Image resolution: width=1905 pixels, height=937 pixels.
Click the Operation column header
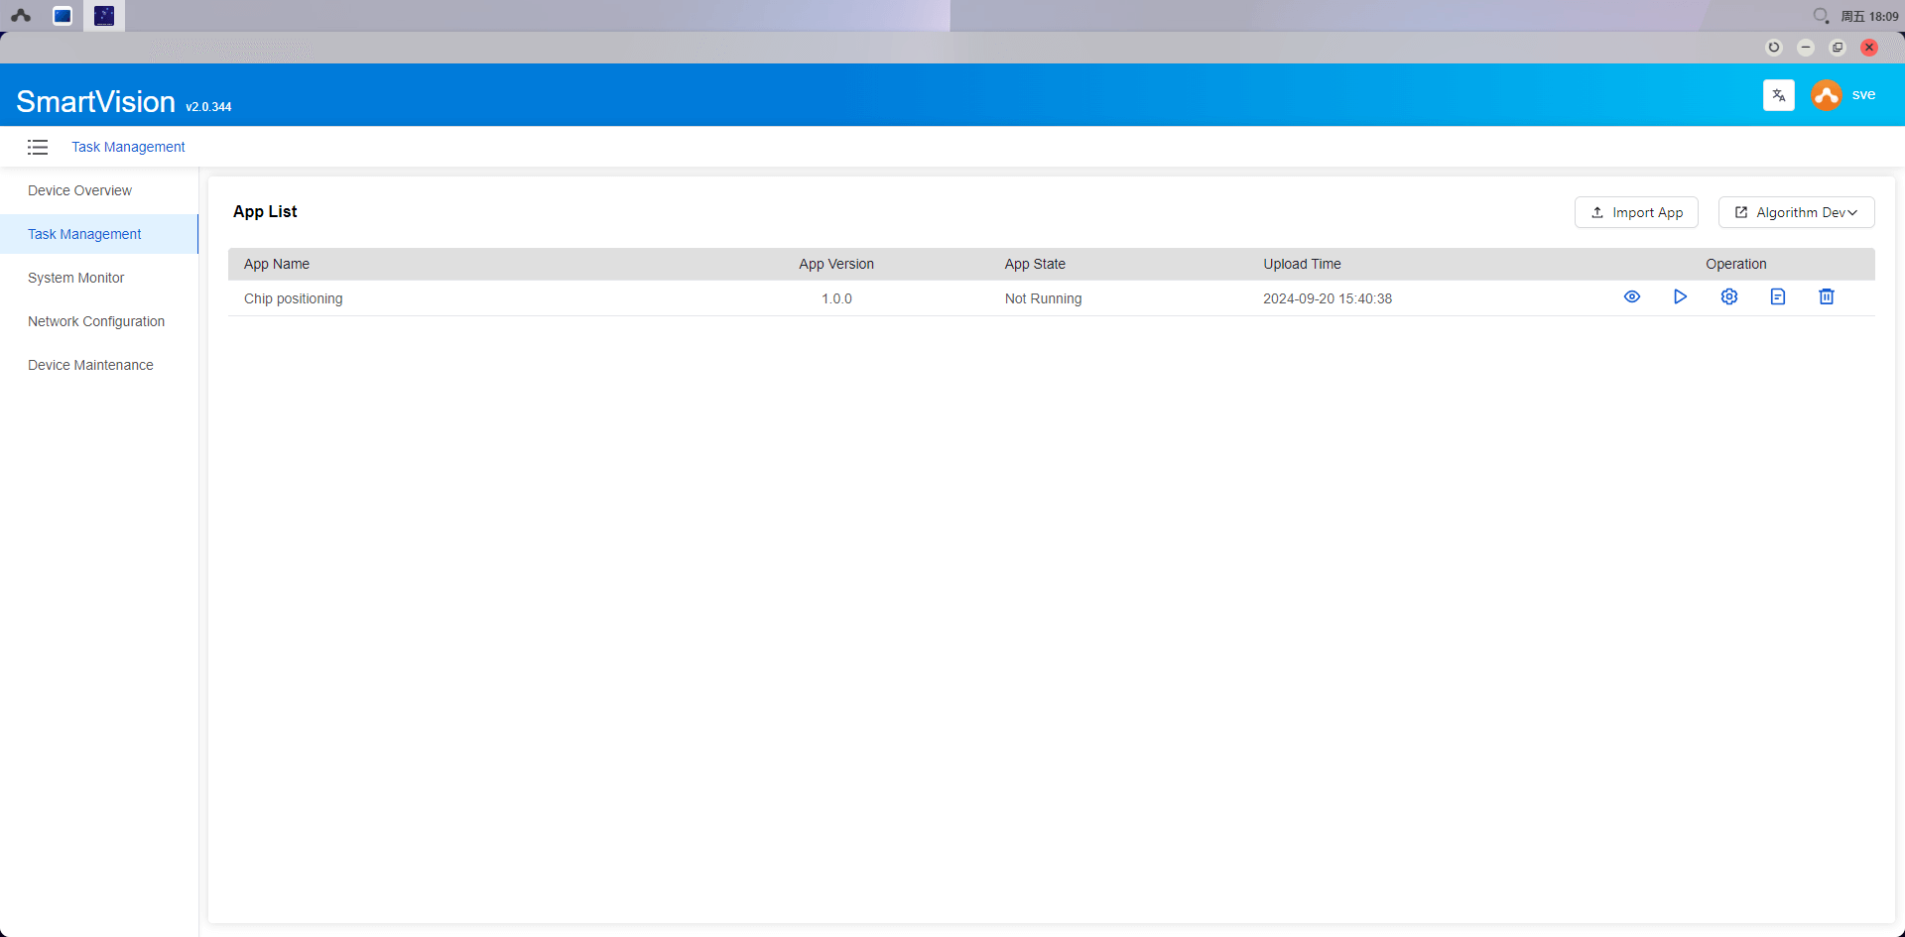pos(1736,264)
